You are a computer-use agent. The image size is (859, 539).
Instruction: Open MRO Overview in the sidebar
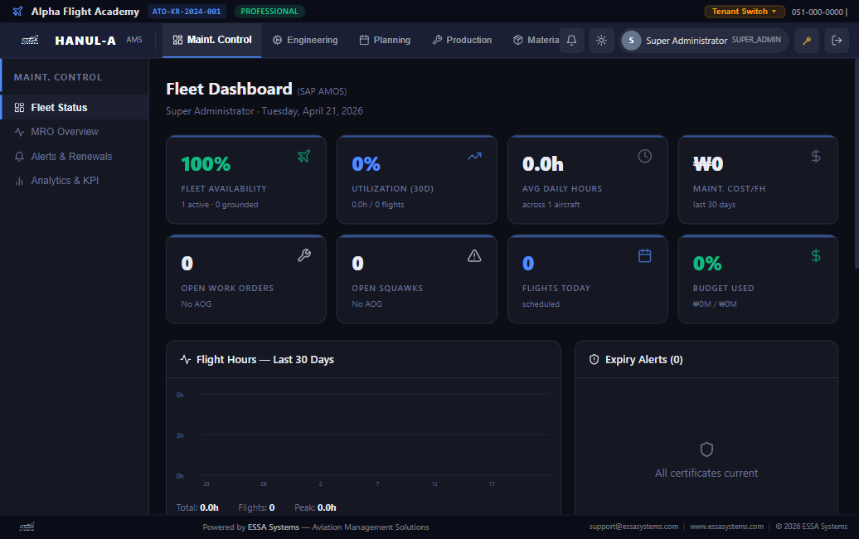point(64,132)
